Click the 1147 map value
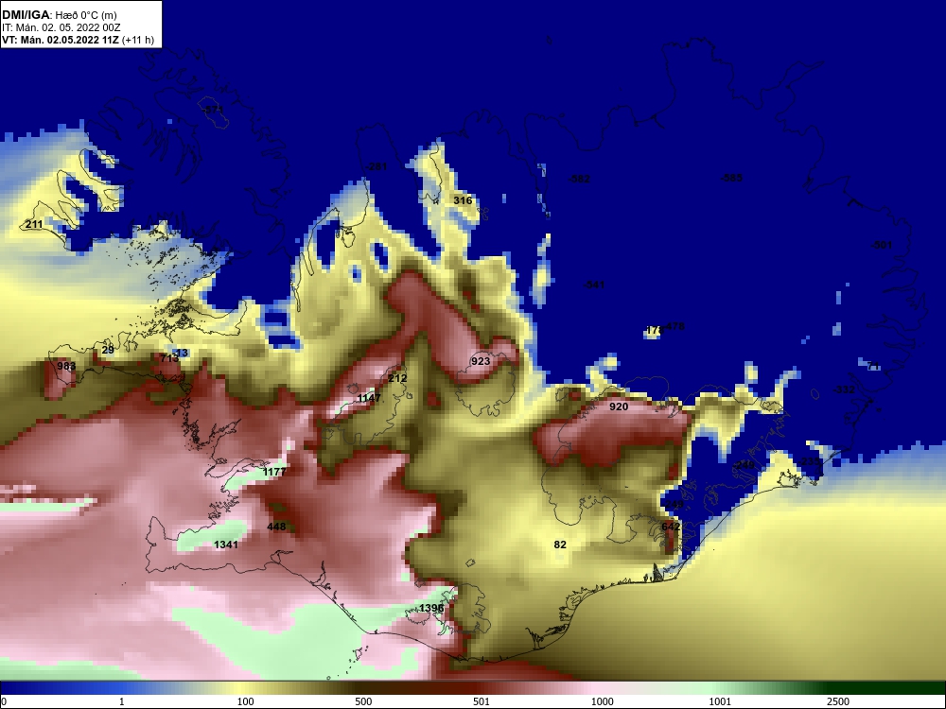The height and width of the screenshot is (709, 946). [369, 398]
